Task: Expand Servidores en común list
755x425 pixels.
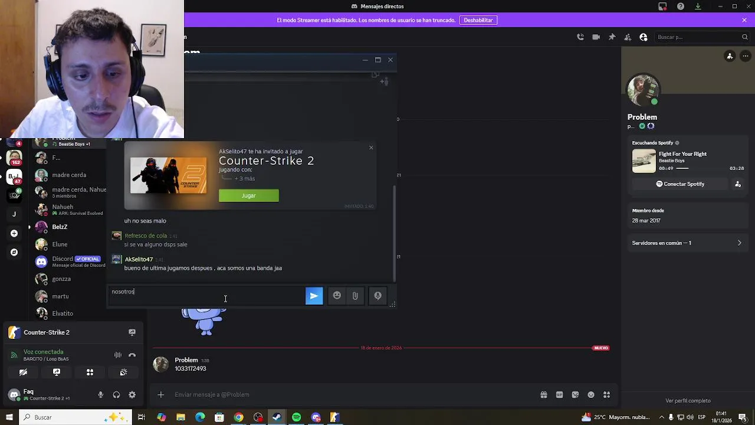Action: point(687,243)
